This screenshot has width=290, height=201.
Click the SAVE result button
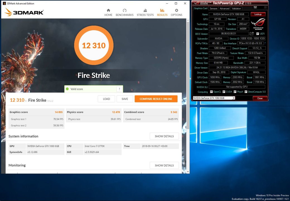coord(125,99)
